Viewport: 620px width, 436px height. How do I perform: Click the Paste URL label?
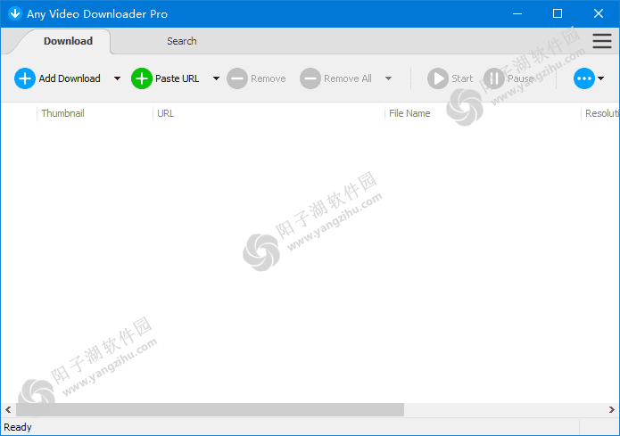[178, 78]
